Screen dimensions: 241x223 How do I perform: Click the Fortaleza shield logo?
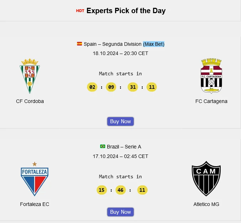pyautogui.click(x=35, y=179)
